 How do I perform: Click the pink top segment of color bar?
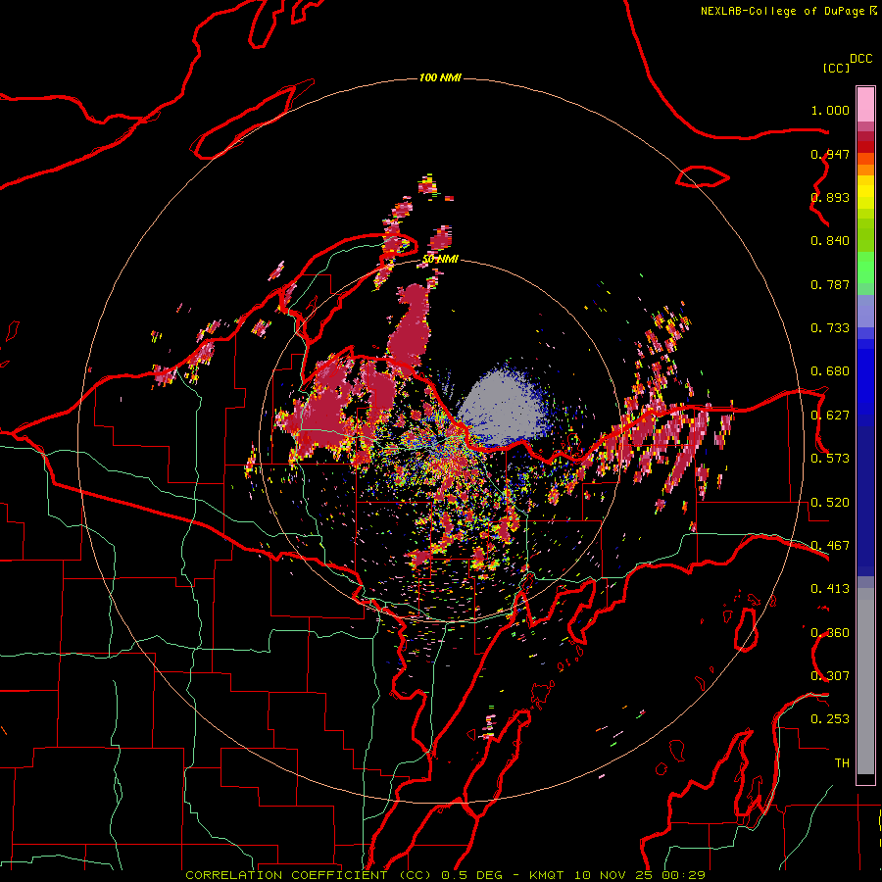[x=865, y=105]
